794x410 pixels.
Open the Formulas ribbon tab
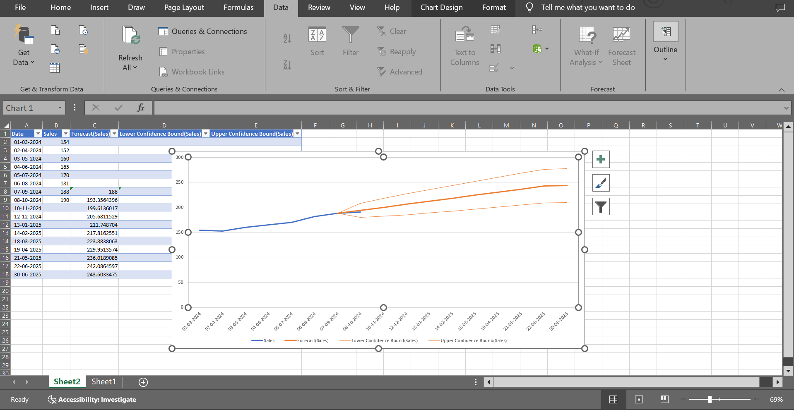click(x=238, y=7)
